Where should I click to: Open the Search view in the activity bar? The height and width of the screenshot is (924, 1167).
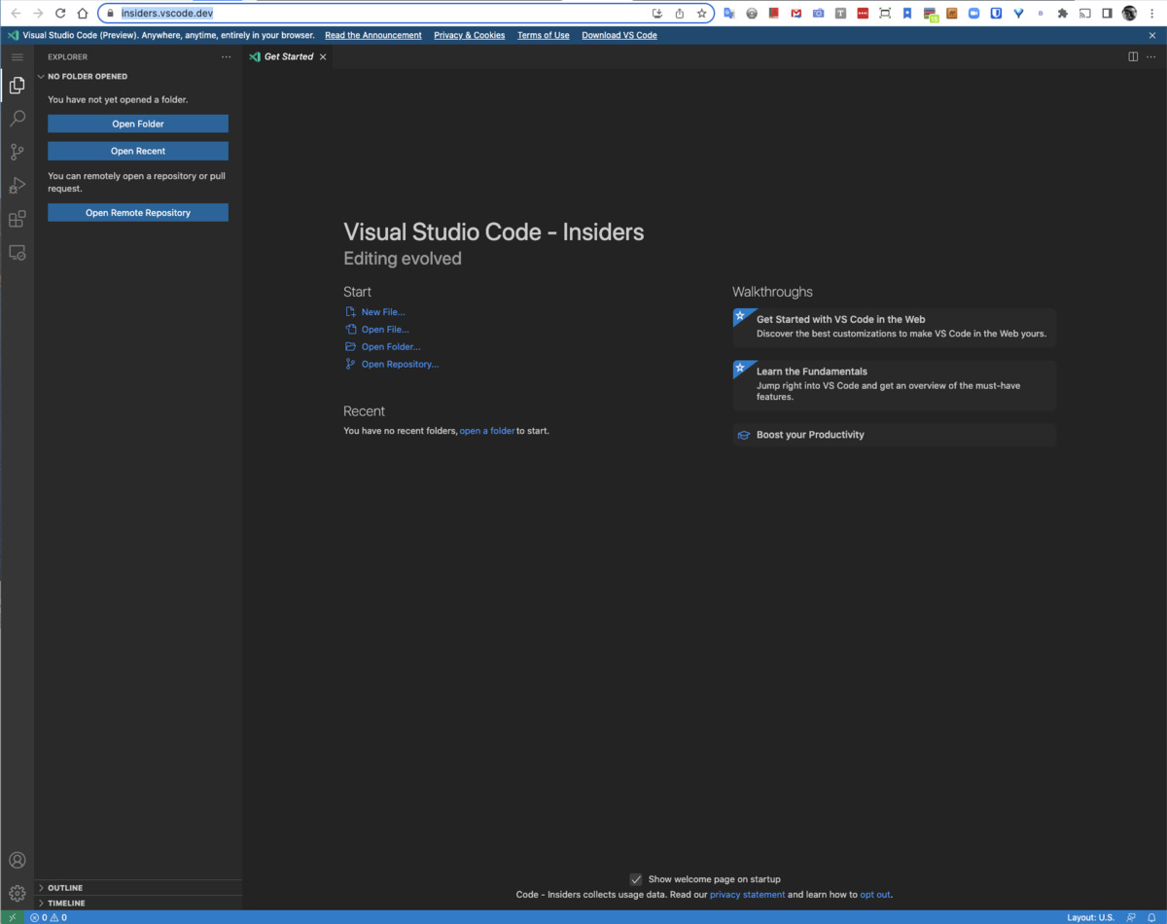[17, 118]
